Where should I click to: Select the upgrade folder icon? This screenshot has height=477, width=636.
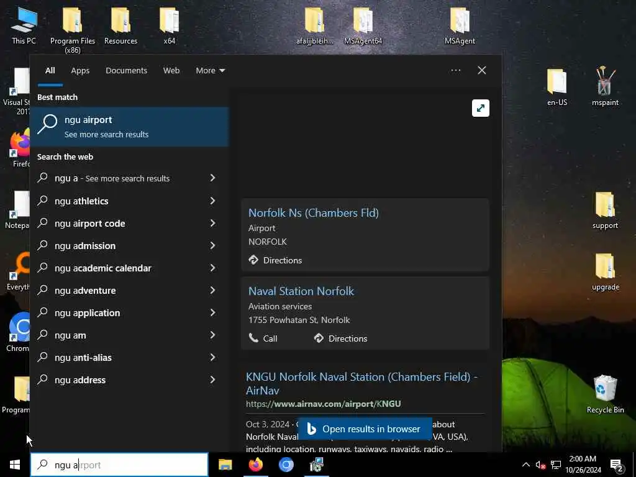point(605,272)
